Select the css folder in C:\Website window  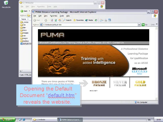point(23,25)
